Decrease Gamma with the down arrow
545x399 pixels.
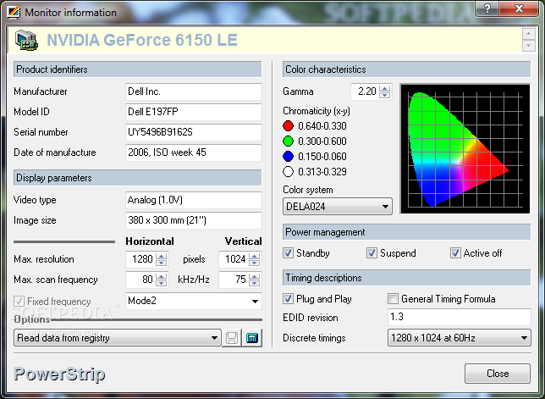(384, 95)
